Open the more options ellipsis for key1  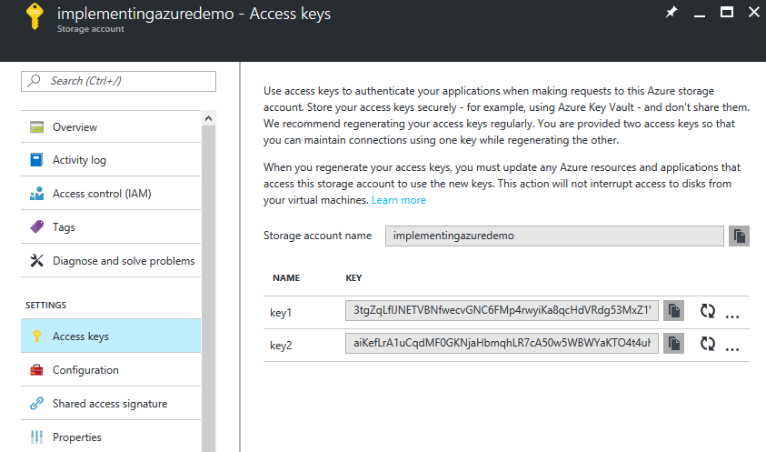pos(733,312)
